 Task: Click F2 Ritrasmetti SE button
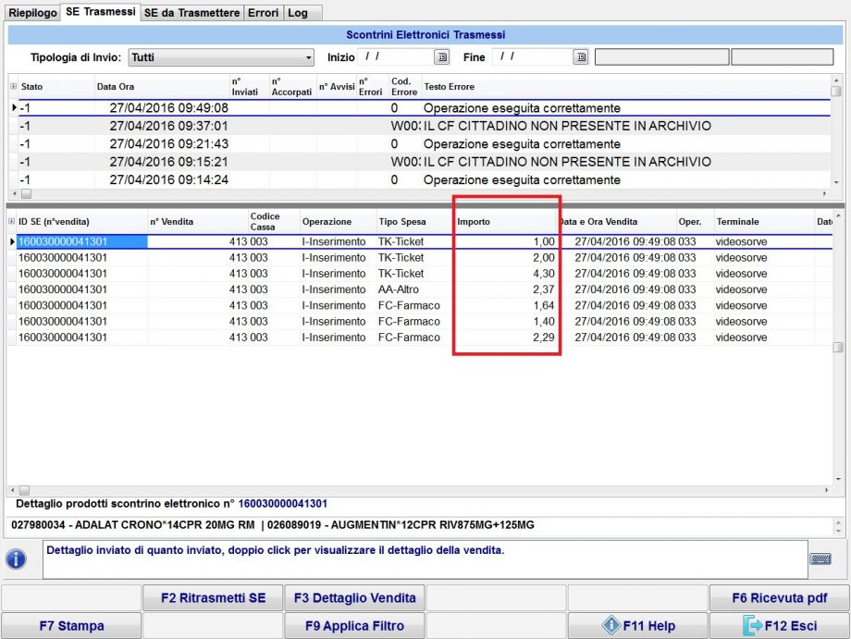click(x=213, y=598)
